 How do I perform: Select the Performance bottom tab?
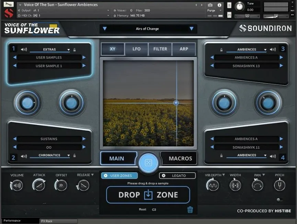pos(20,221)
